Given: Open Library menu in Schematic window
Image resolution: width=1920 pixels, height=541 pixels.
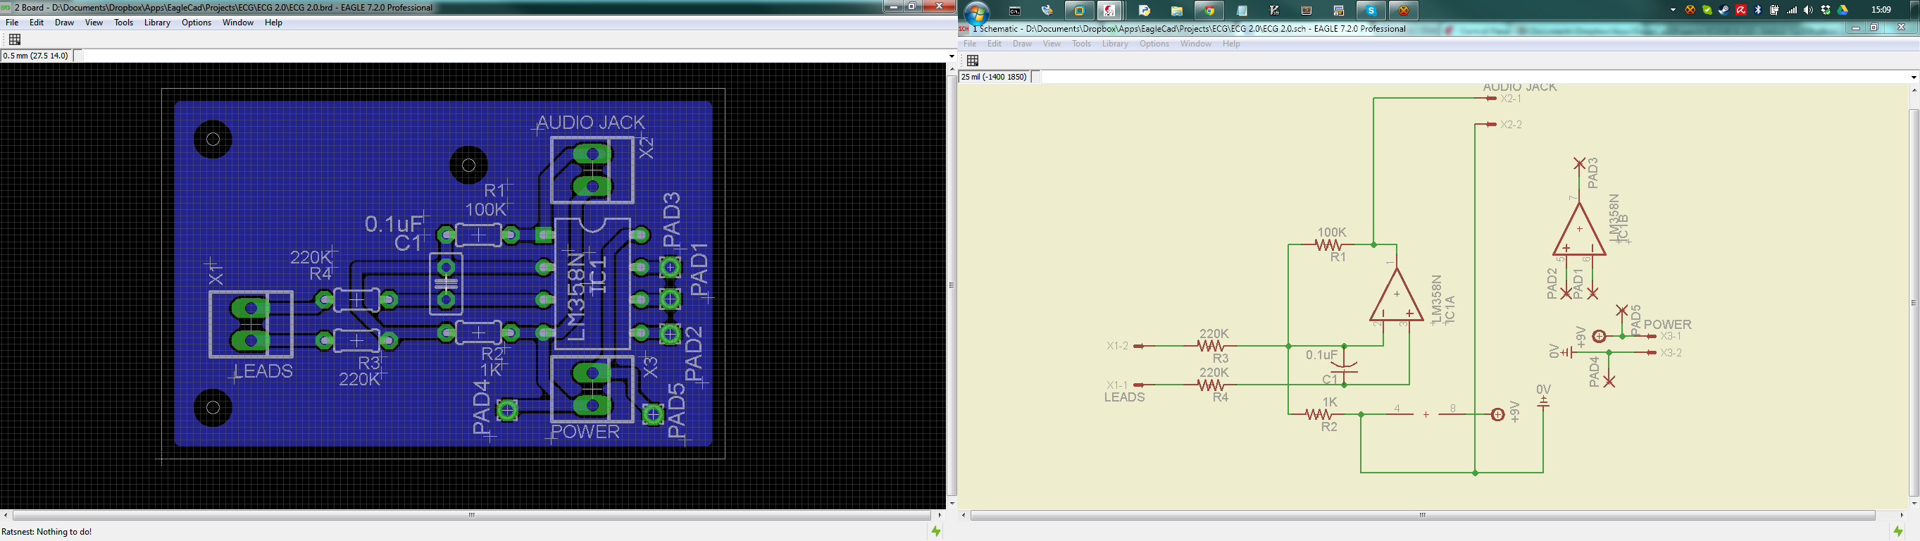Looking at the screenshot, I should 1115,44.
